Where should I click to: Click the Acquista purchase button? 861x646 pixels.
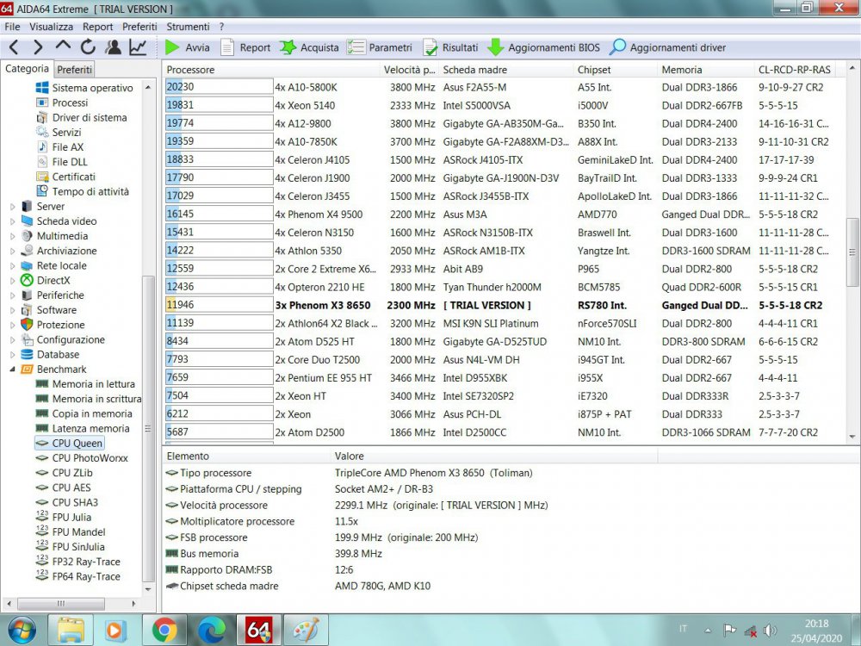coord(309,47)
